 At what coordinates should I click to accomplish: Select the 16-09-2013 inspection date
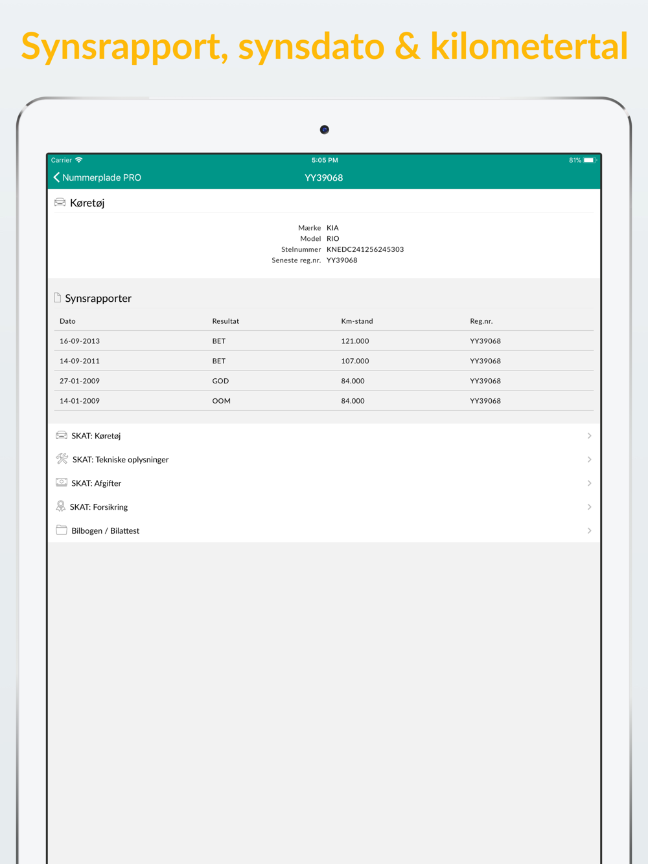pos(80,341)
